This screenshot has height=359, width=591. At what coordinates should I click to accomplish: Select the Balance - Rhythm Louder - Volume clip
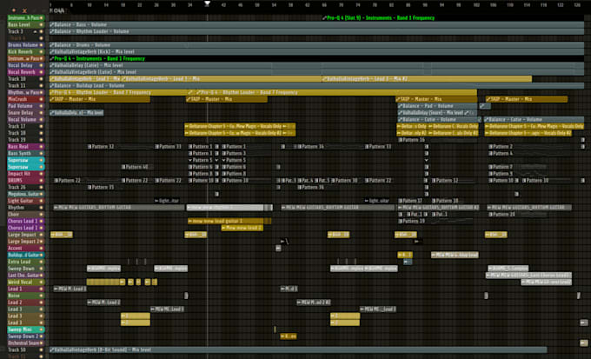tap(316, 31)
